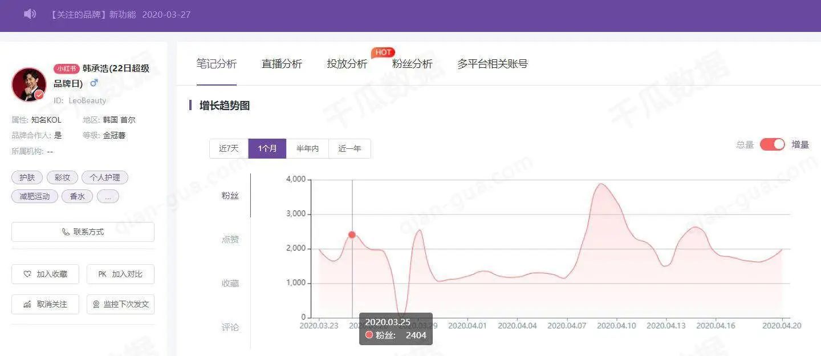Select the 近7天 time range

[229, 148]
